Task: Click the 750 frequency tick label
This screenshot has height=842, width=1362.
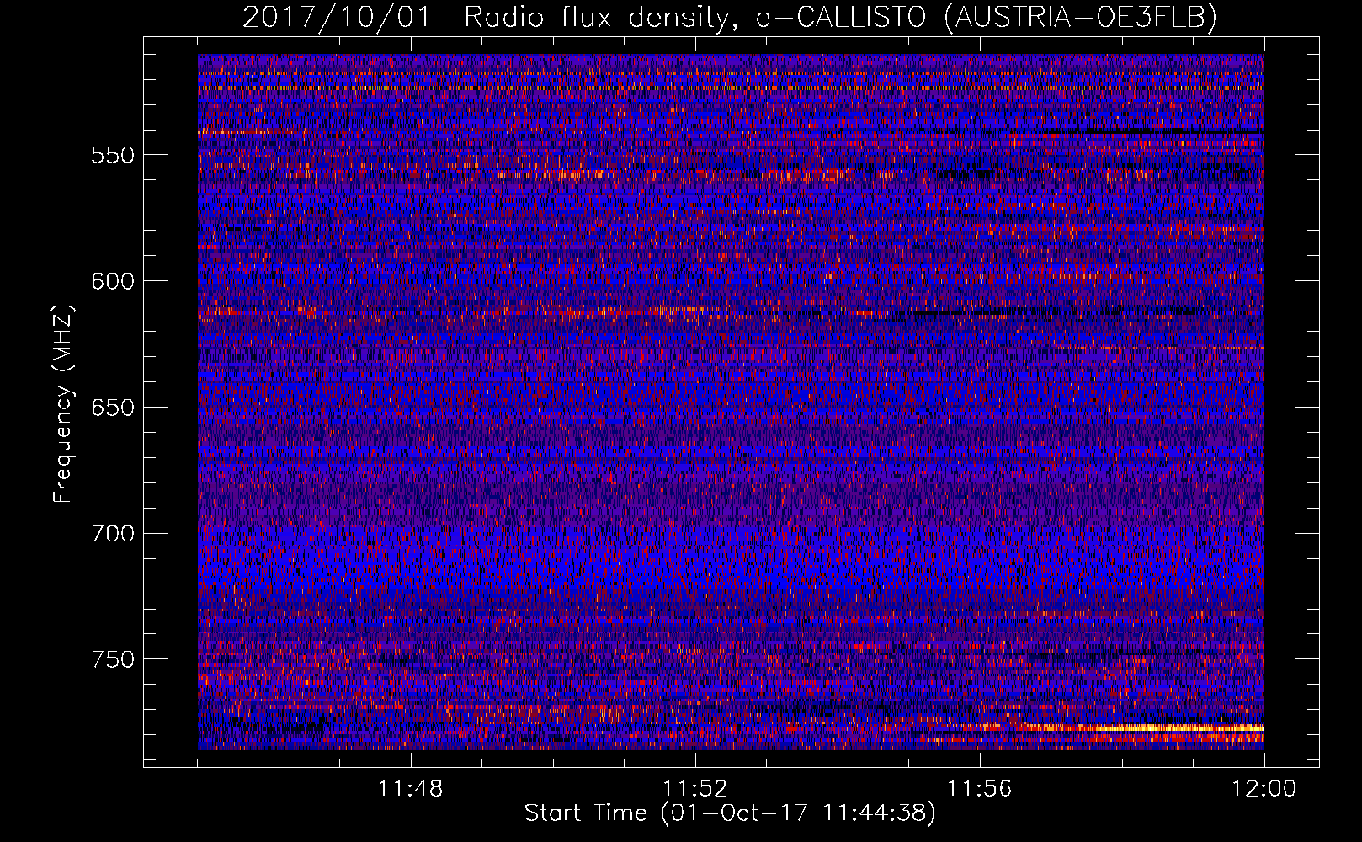Action: [x=113, y=659]
